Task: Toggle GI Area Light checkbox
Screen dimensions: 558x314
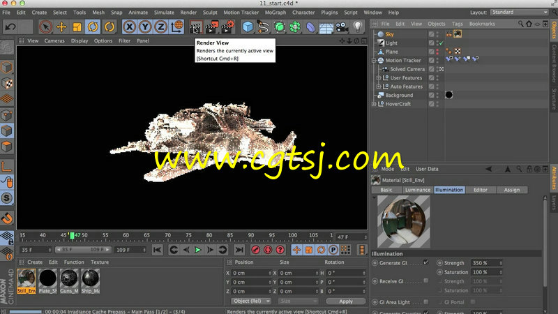Action: coord(426,302)
